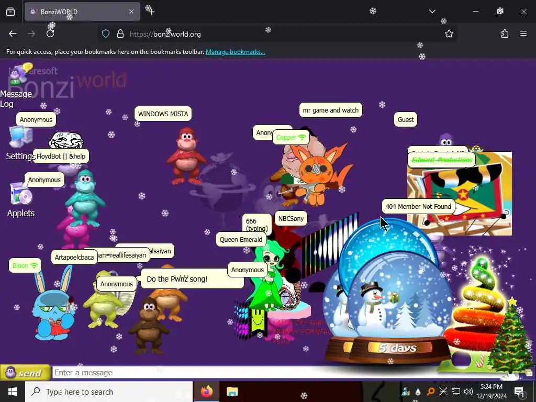
Task: Click the NBCSony name tag
Action: (x=291, y=218)
